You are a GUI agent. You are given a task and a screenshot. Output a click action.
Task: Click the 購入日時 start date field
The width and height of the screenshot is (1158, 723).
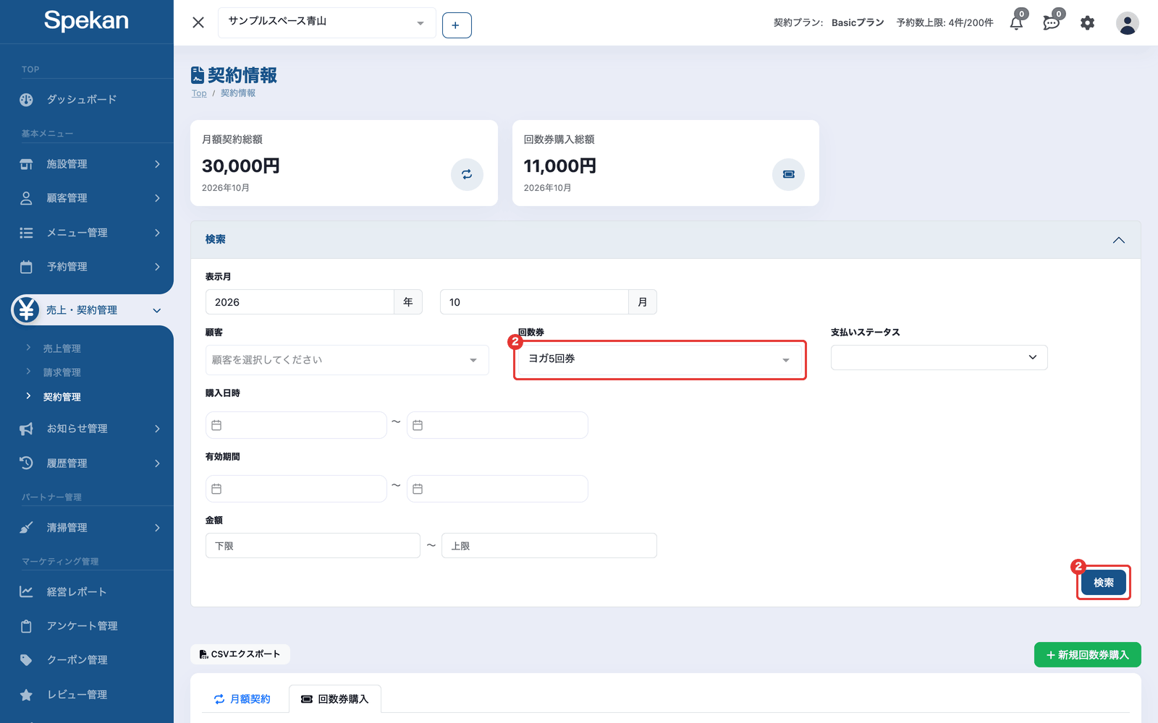click(296, 425)
